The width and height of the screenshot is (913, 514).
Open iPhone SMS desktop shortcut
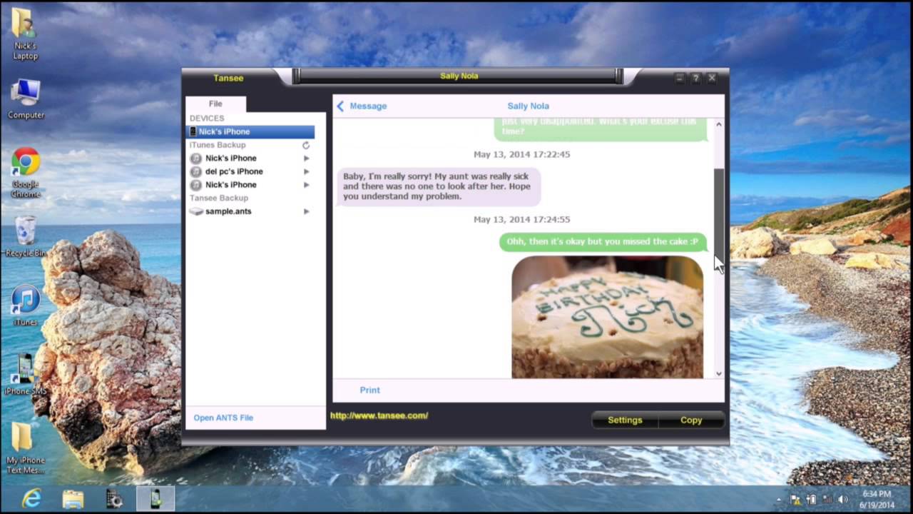click(26, 374)
